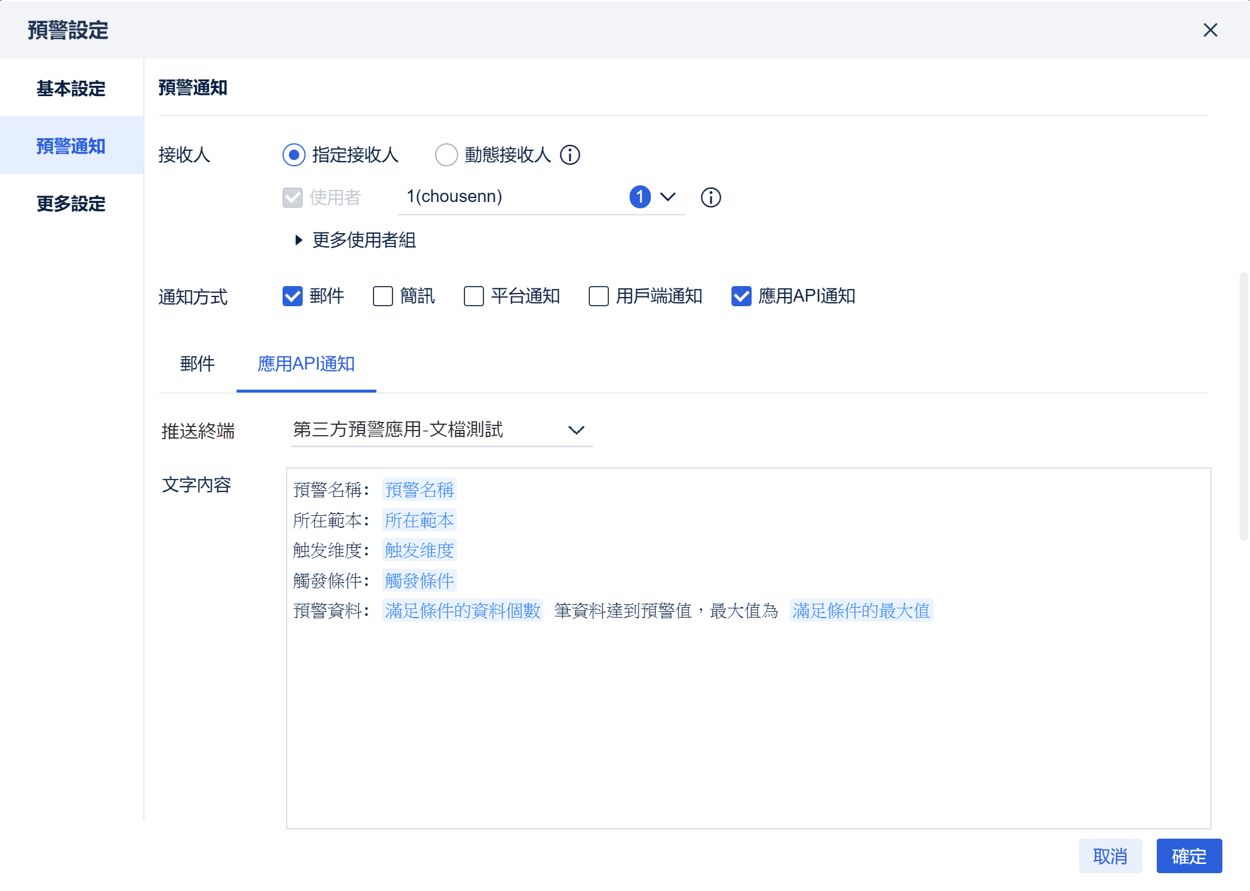Click the 確定 confirm button
Screen dimensions: 1250x891
point(1189,856)
